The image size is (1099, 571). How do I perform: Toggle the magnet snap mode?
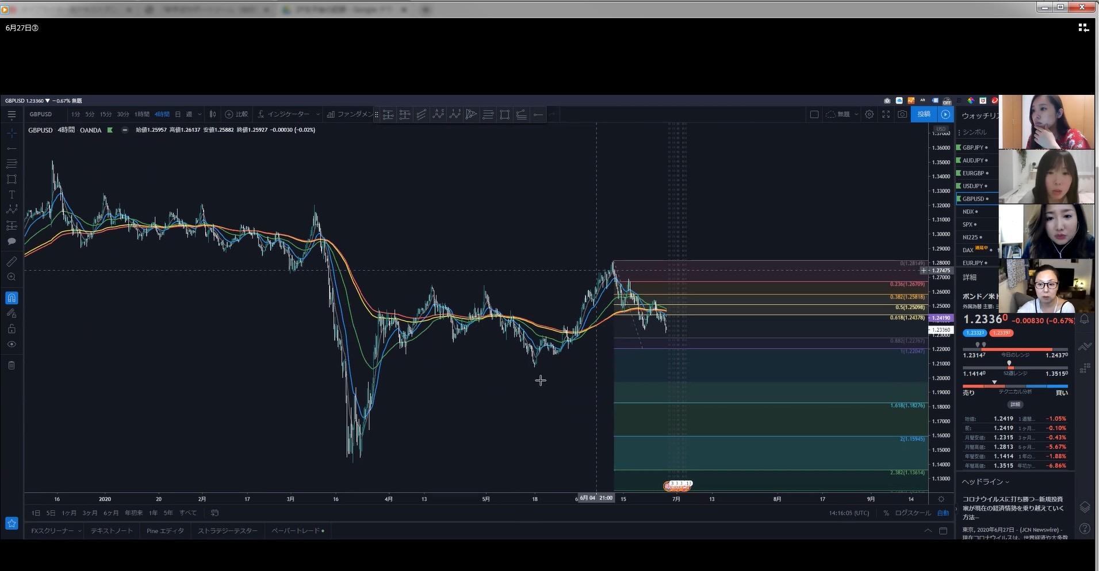(12, 298)
